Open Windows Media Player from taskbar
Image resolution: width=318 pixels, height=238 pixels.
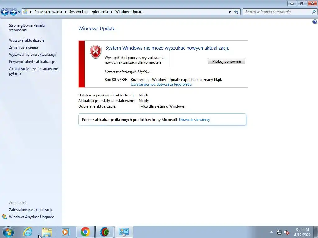pos(66,232)
